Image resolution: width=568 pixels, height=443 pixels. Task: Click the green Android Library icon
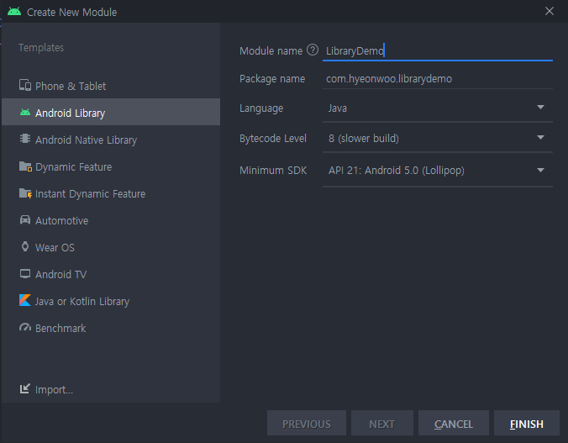pyautogui.click(x=25, y=113)
